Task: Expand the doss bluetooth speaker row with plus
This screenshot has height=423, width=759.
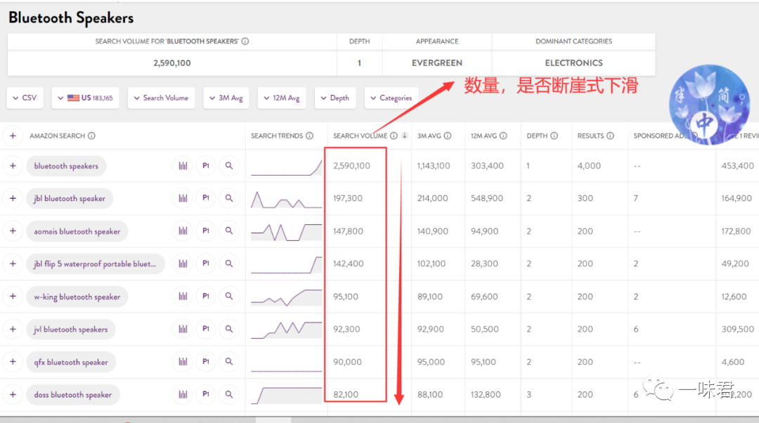Action: tap(13, 394)
